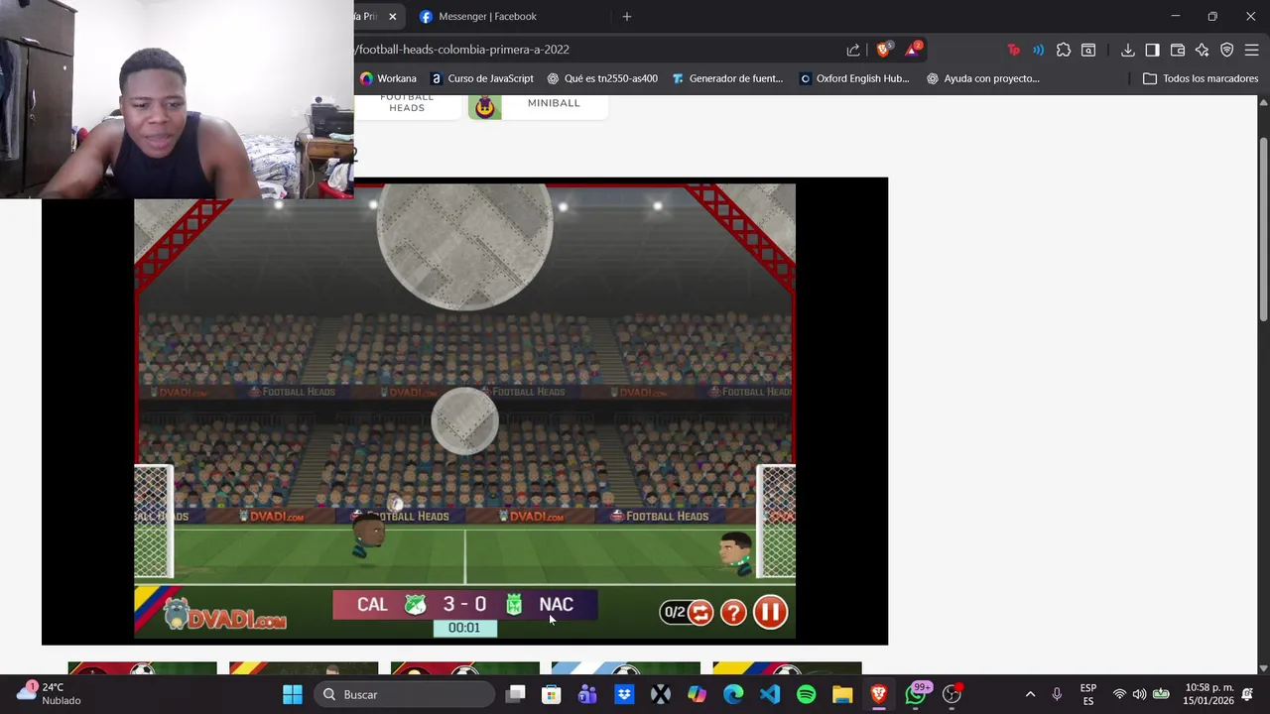The height and width of the screenshot is (714, 1270).
Task: Open the Qué es tn2550-as400 bookmark
Action: (x=602, y=78)
